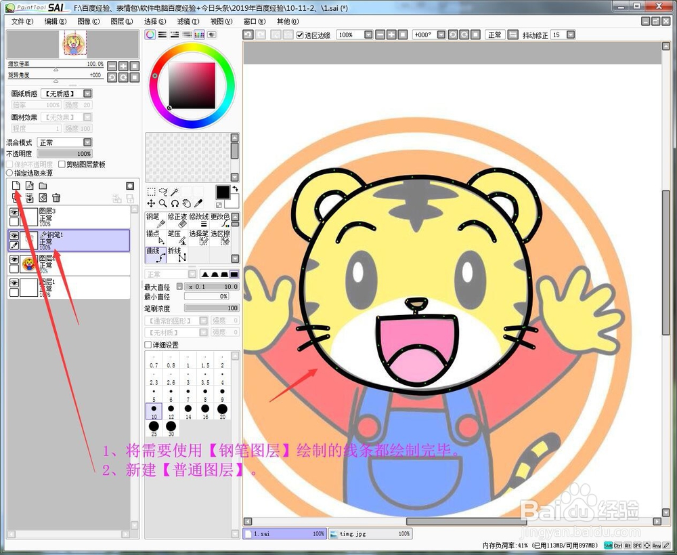Open the +000° rotation angle dropdown
Screen dimensions: 677x555
point(441,35)
